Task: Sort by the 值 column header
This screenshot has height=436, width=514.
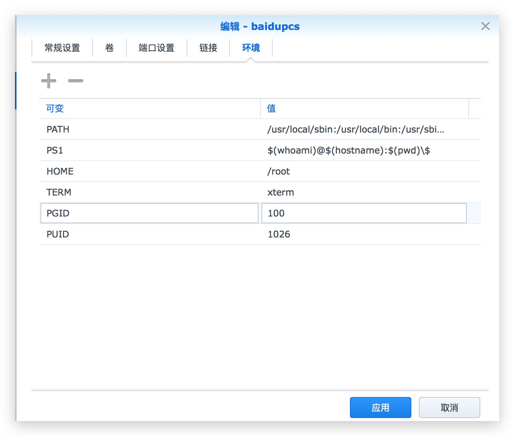Action: tap(271, 109)
